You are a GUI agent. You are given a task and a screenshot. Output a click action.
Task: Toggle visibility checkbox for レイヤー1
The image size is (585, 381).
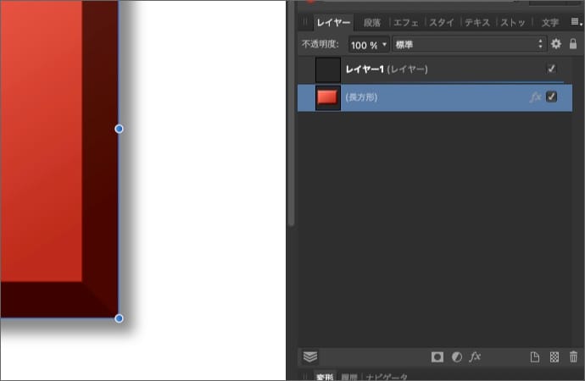(552, 69)
